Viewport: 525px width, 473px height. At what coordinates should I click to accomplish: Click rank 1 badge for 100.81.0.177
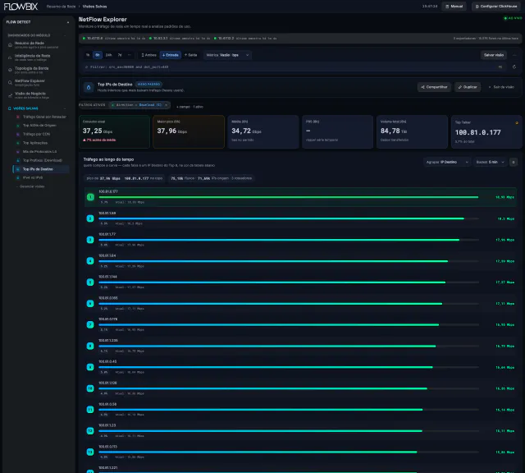(x=90, y=197)
